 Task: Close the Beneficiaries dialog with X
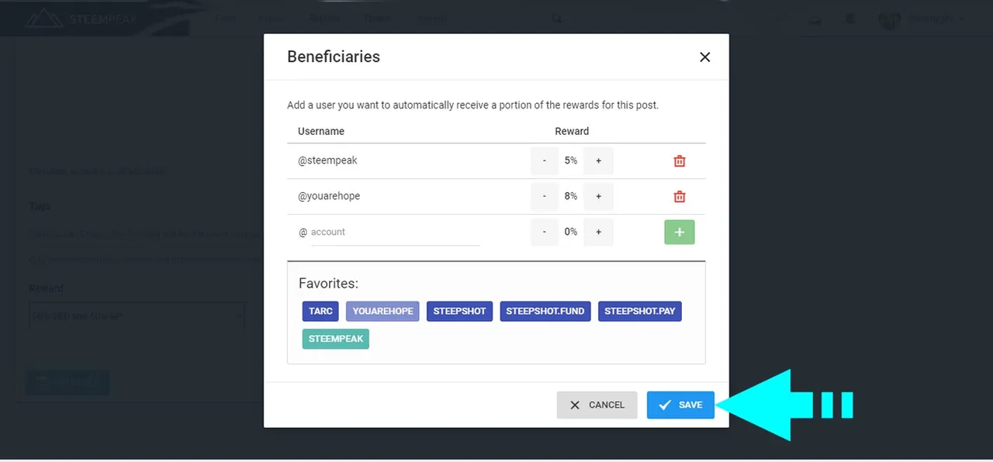click(704, 57)
